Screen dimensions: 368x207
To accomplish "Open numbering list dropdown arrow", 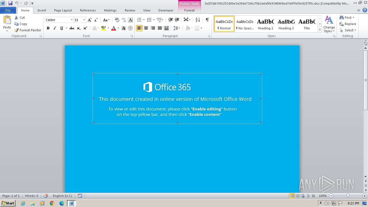I will 154,20.
